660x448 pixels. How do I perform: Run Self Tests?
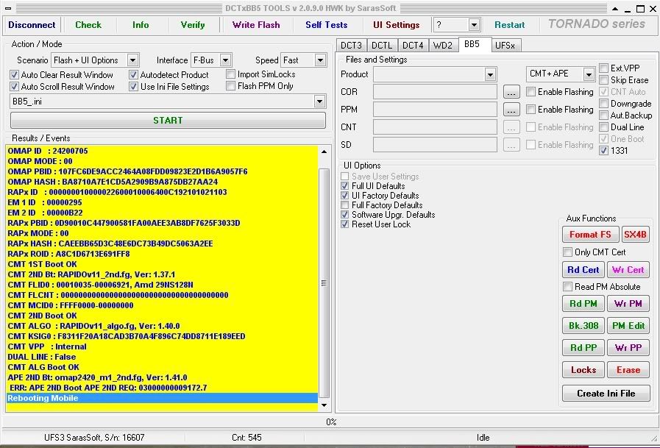pyautogui.click(x=326, y=25)
